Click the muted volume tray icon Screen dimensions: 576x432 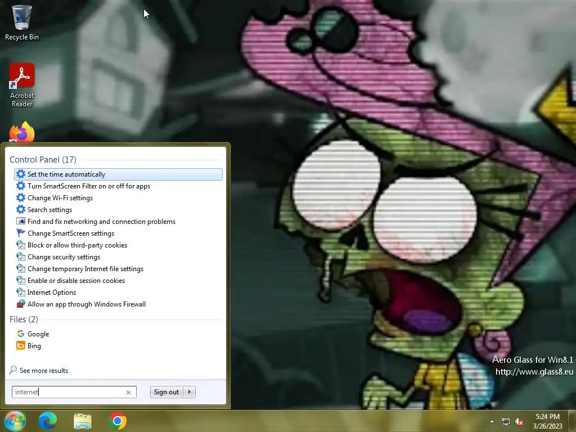pos(519,422)
